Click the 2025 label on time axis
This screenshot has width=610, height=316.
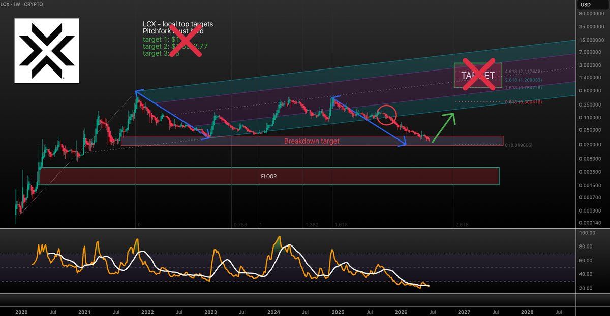[338, 312]
